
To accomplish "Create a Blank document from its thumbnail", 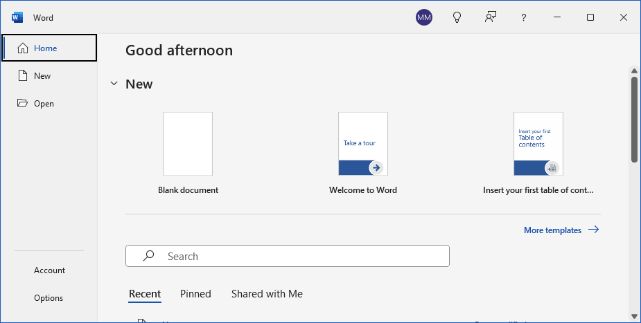I will coord(188,144).
